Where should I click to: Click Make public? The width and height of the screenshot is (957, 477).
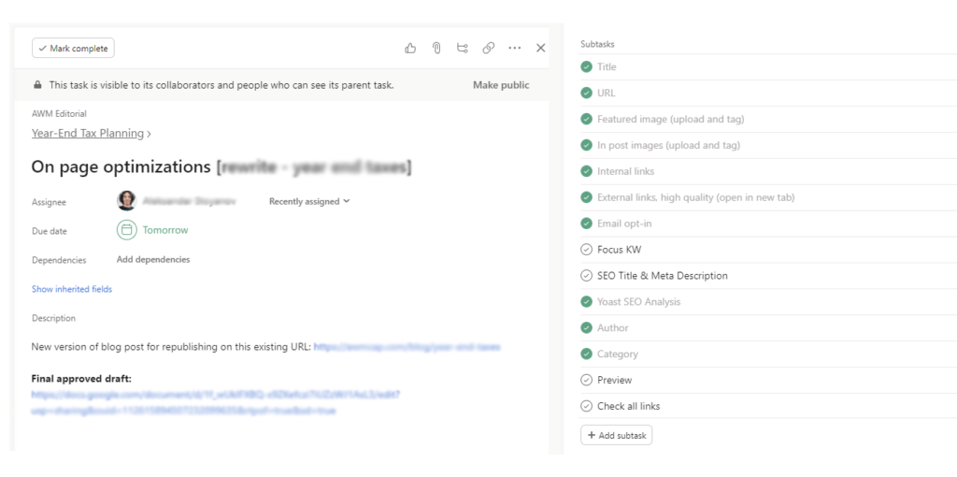pos(501,85)
